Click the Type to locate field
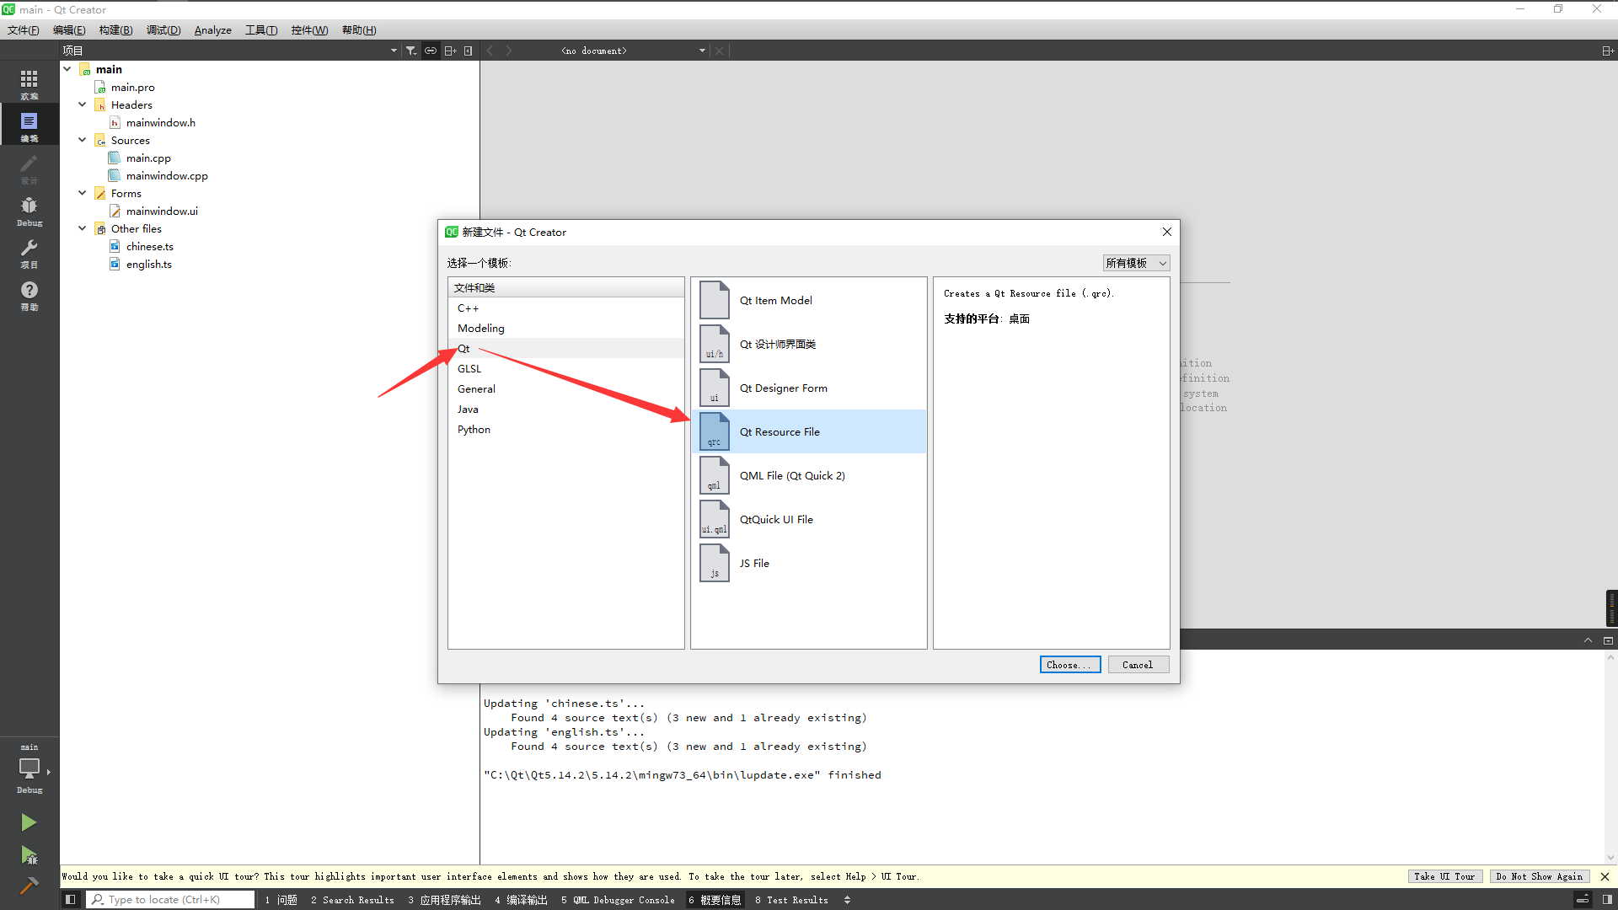 (171, 899)
